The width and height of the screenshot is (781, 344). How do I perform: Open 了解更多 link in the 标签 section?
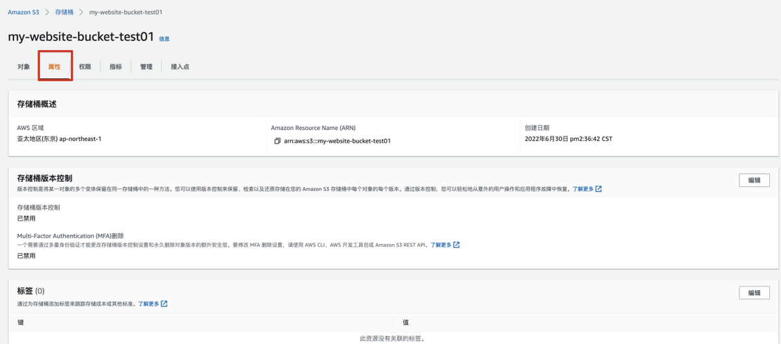(153, 304)
